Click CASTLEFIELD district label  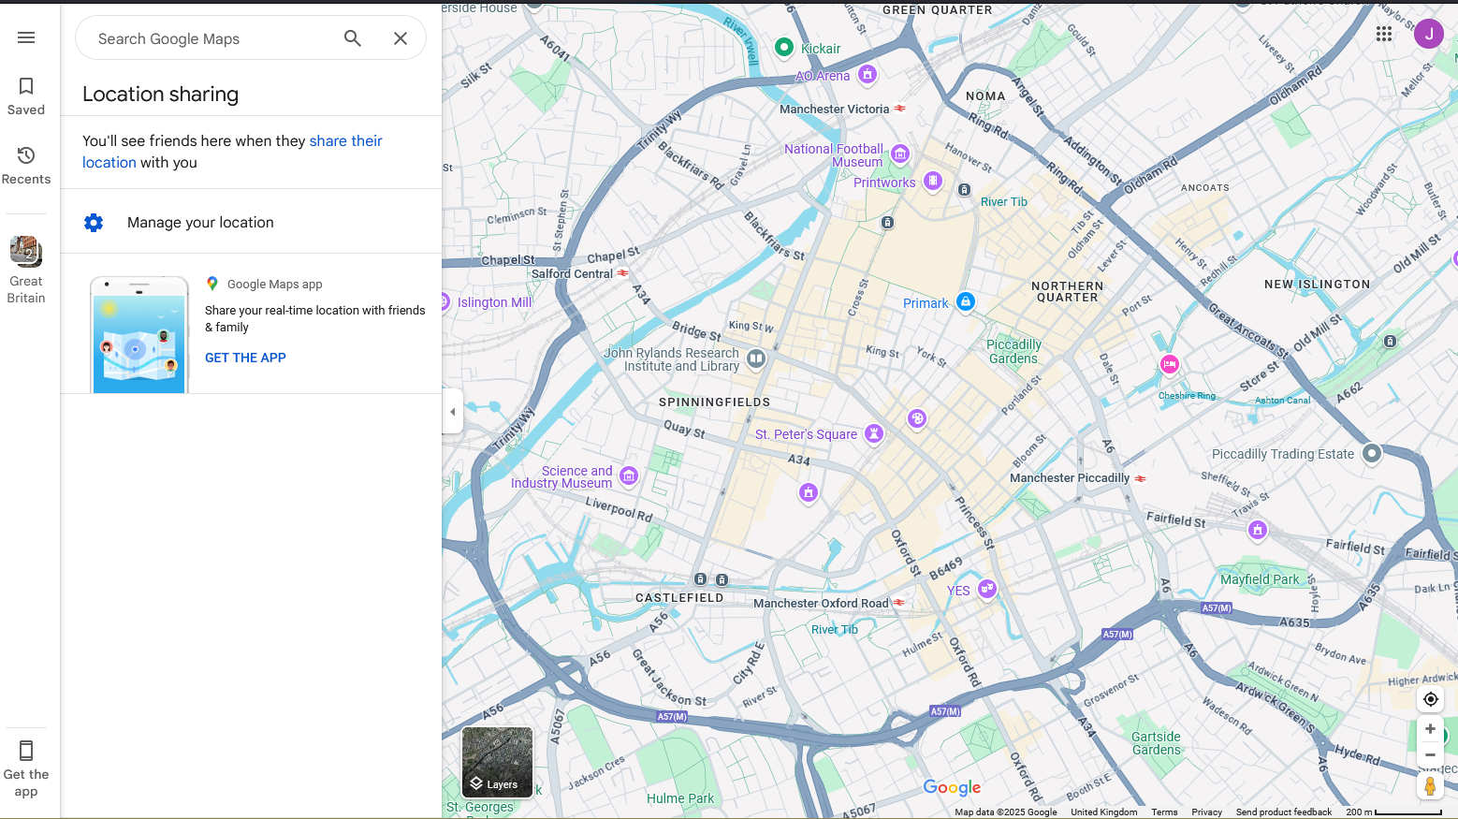[x=679, y=597]
